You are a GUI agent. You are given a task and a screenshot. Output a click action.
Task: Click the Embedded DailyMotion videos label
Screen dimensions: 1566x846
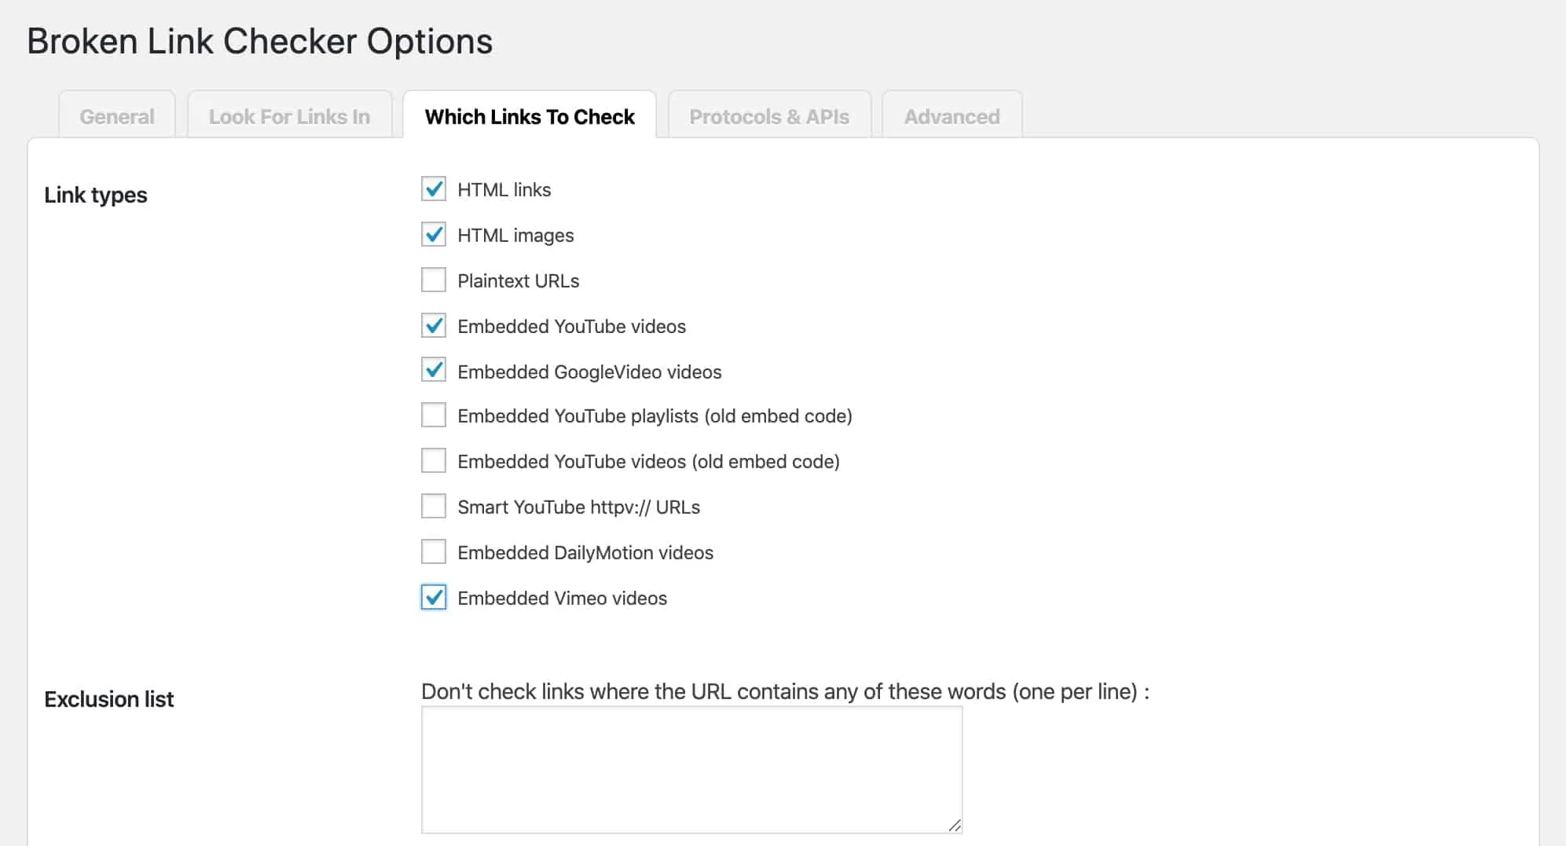tap(585, 553)
